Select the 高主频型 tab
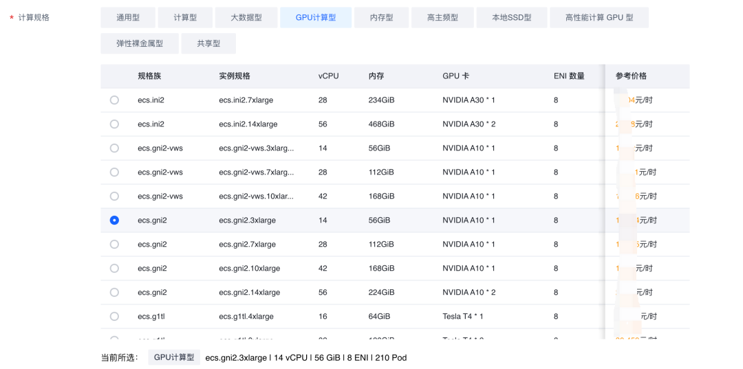 coord(442,18)
